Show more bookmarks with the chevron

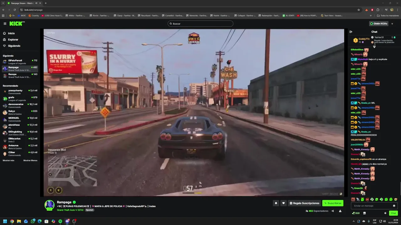pos(371,15)
